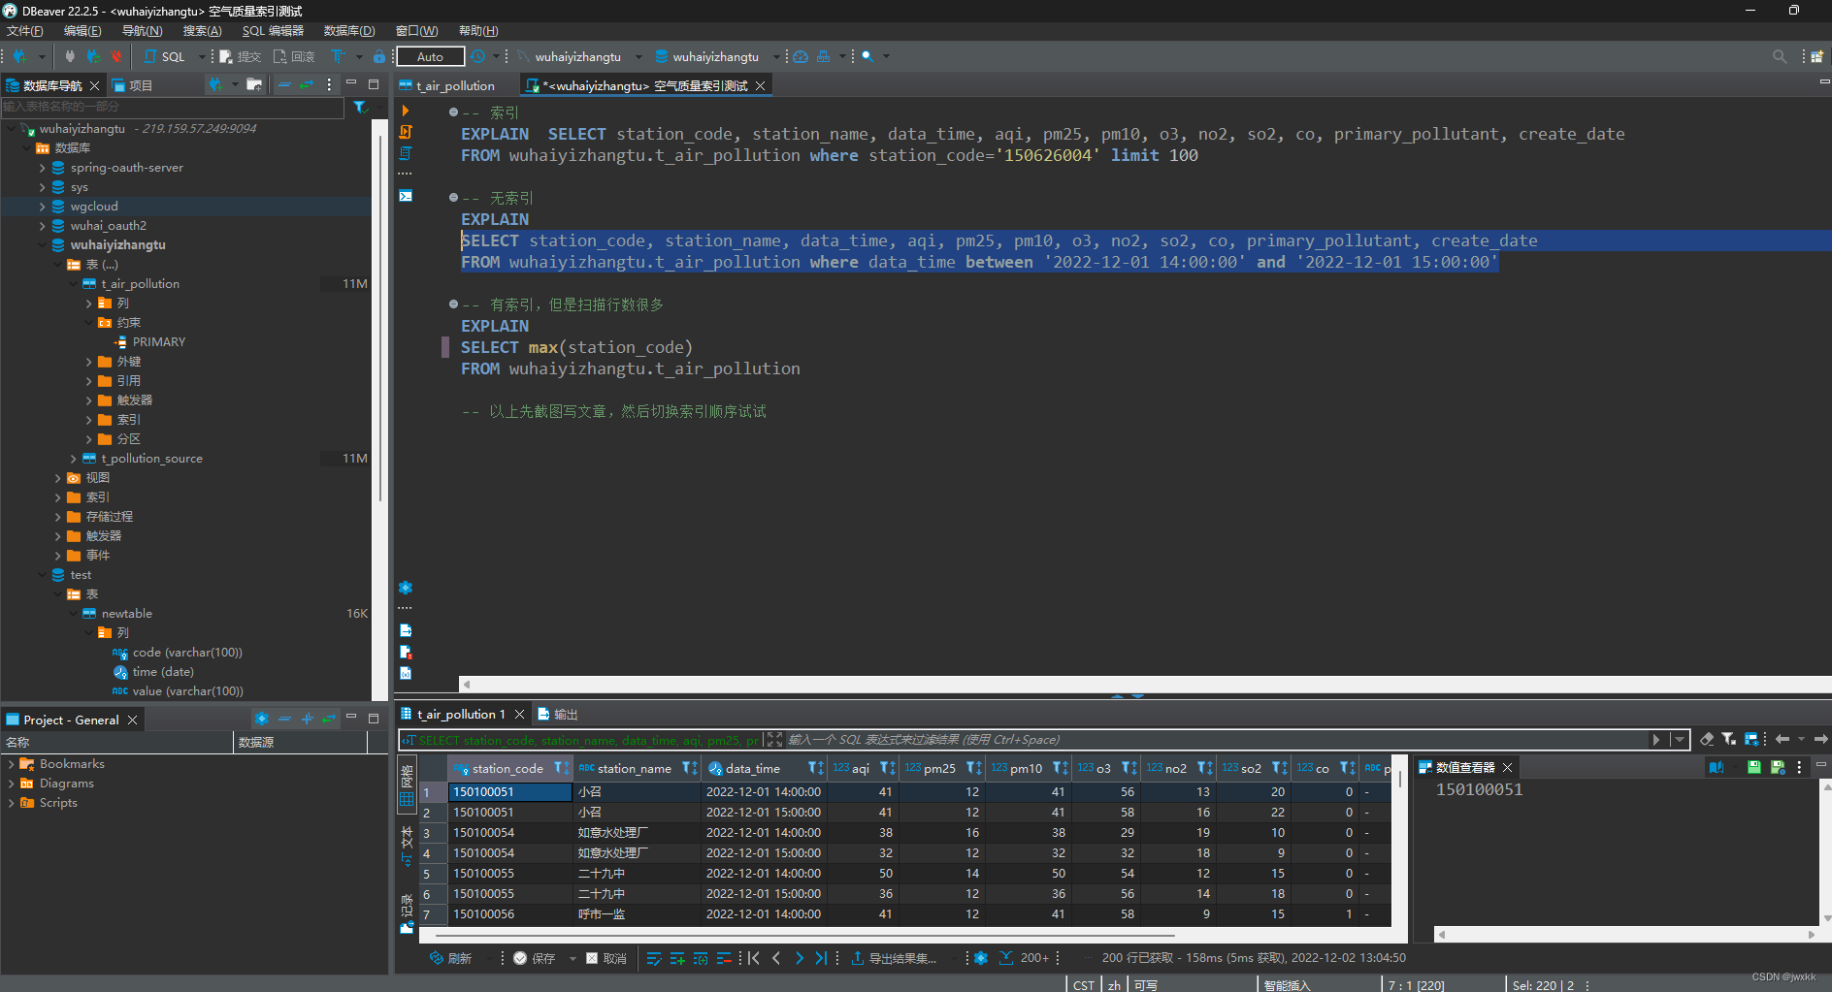Open the SQL 编辑器 menu
This screenshot has width=1832, height=992.
coord(273,31)
